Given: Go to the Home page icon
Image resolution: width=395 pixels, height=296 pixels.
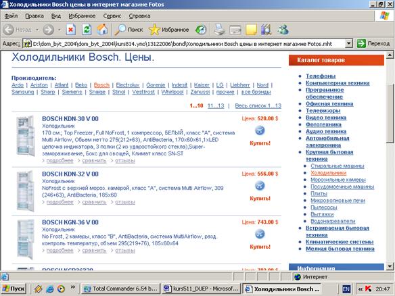Looking at the screenshot, I should click(x=102, y=30).
